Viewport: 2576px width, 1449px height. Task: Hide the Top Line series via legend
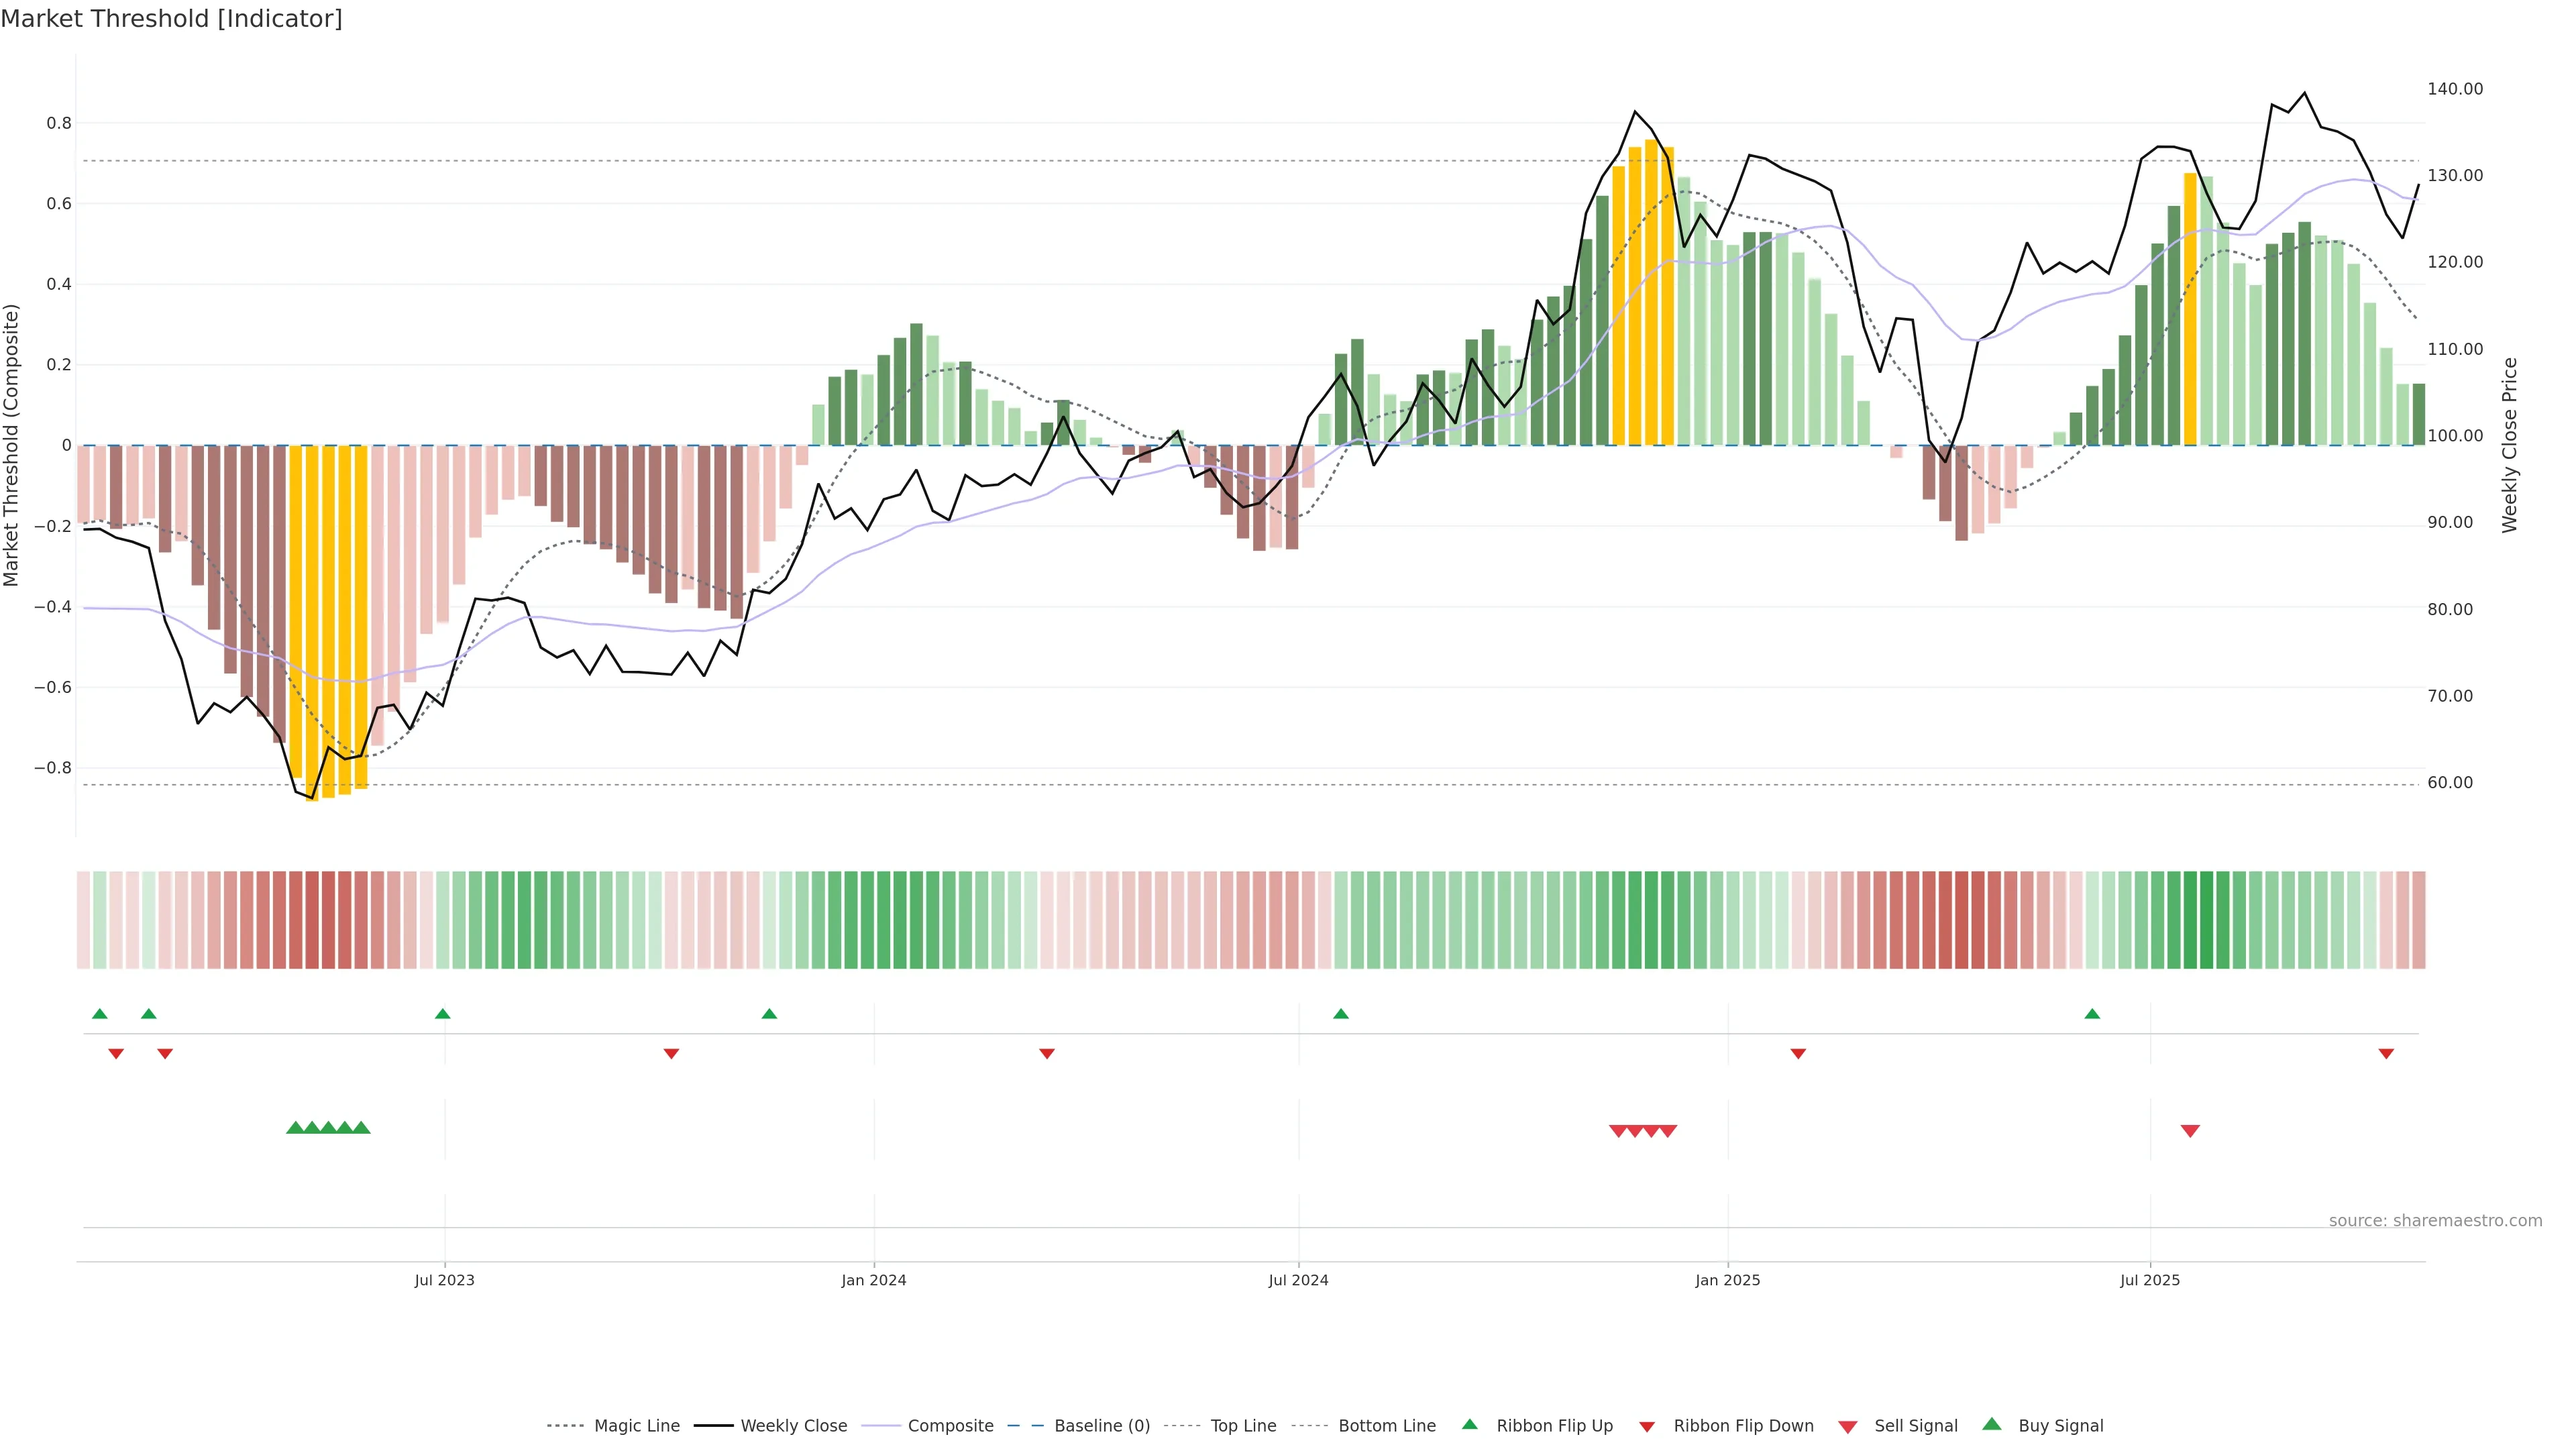(1243, 1426)
